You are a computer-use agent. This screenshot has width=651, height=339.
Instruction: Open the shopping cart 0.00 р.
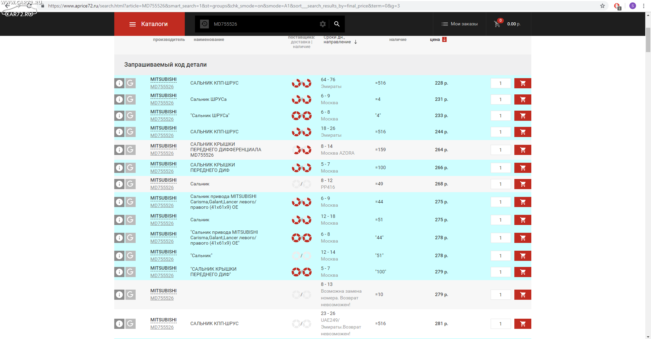click(507, 24)
